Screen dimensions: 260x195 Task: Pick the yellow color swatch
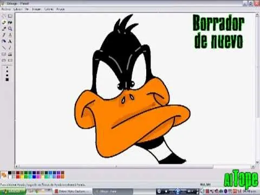[x=22, y=177]
